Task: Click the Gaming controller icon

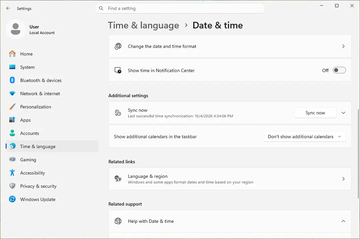Action: tap(12, 159)
